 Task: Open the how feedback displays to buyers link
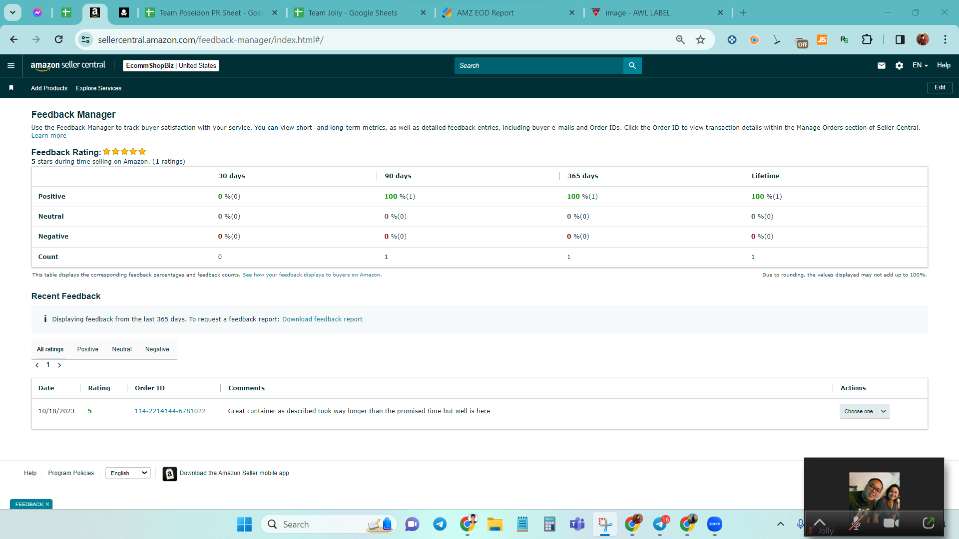312,275
